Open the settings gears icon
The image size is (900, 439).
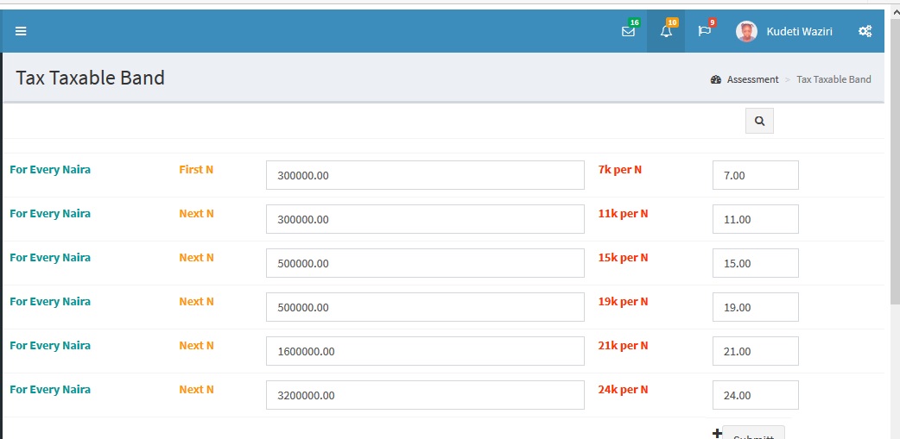pyautogui.click(x=865, y=31)
